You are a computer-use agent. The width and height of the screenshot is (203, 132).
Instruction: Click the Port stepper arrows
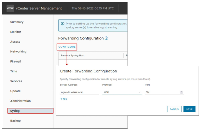pos(182,92)
